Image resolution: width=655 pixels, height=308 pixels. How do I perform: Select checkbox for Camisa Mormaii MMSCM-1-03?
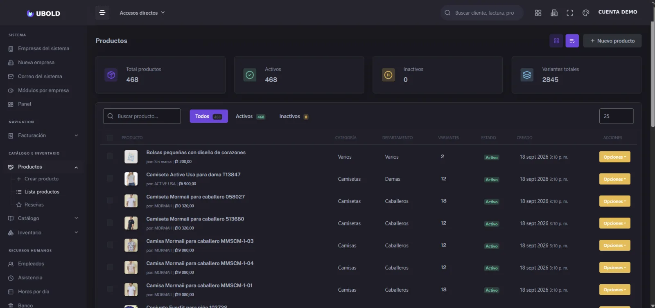[x=110, y=245]
